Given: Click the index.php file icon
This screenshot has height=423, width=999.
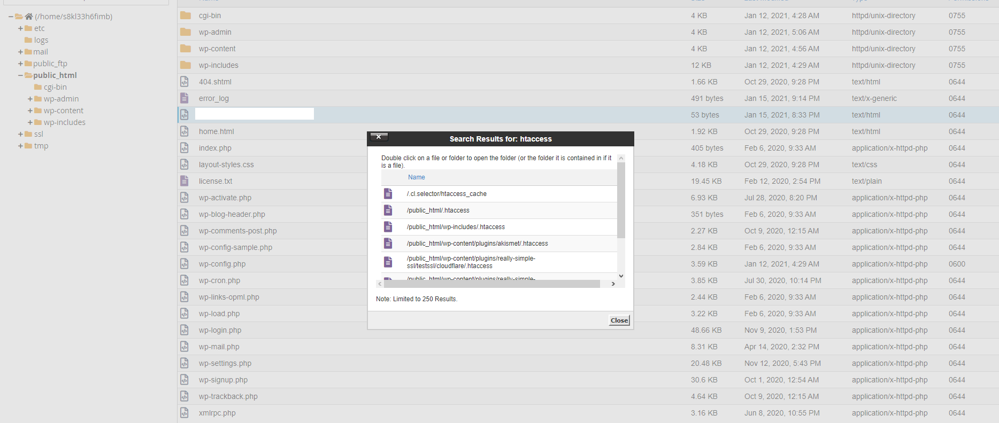Looking at the screenshot, I should 185,148.
